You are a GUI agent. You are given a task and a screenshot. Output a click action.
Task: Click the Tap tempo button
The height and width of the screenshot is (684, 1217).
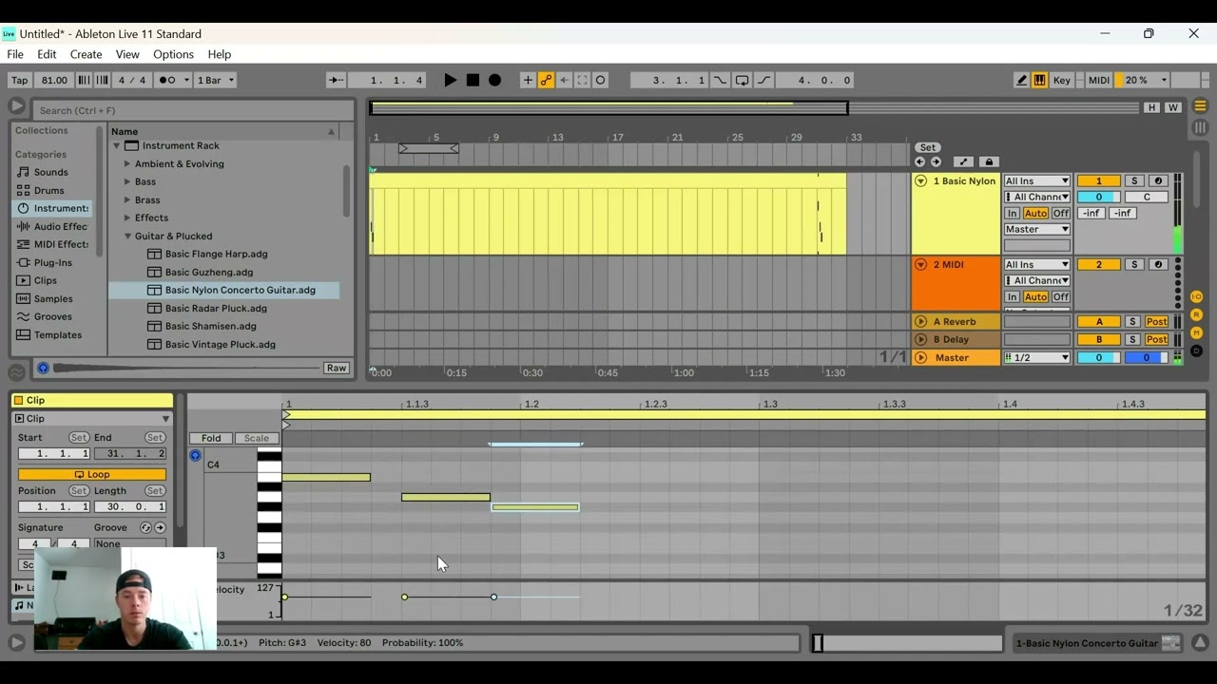pyautogui.click(x=19, y=80)
